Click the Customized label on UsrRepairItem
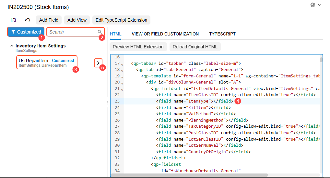This screenshot has width=330, height=178. (63, 61)
